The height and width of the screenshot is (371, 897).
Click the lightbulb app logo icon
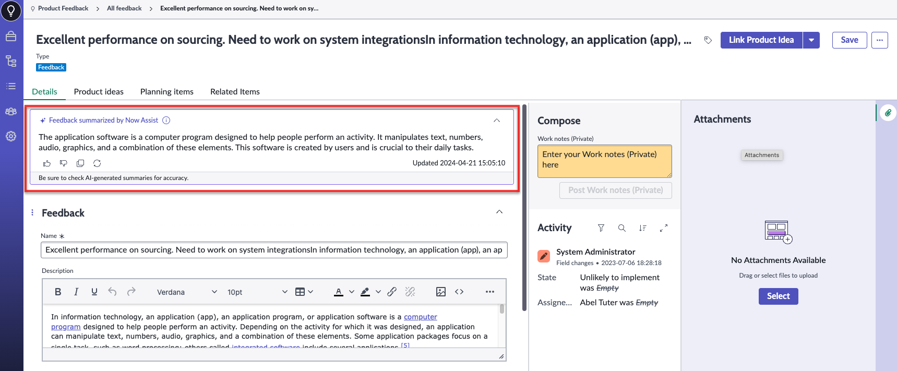click(11, 10)
